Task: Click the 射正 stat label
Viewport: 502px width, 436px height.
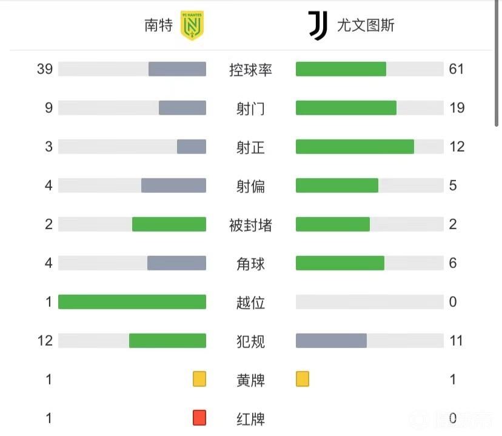Action: click(250, 147)
